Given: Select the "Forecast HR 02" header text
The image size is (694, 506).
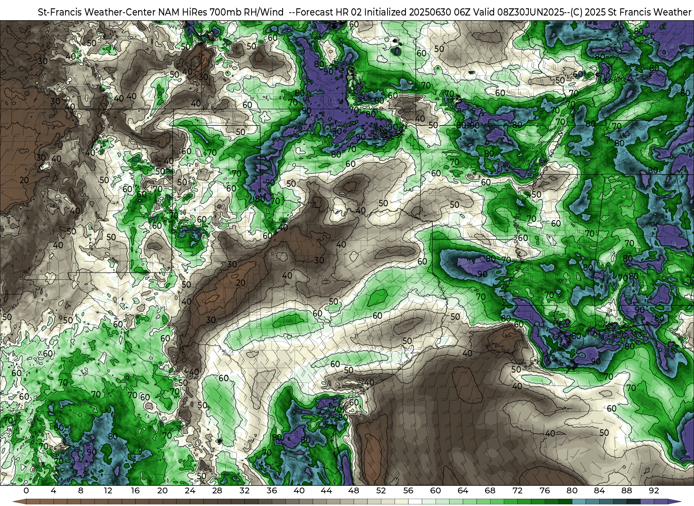Looking at the screenshot, I should (x=329, y=12).
